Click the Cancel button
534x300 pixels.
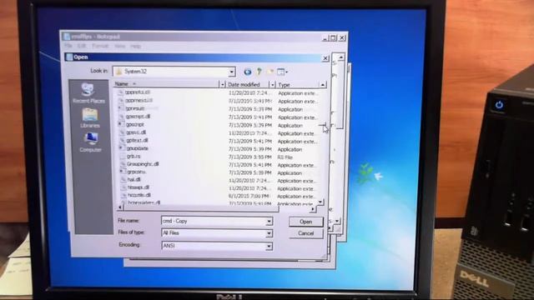click(306, 233)
